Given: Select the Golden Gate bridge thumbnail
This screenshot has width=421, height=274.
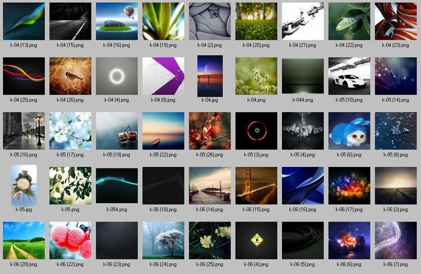Looking at the screenshot, I should pyautogui.click(x=256, y=185).
